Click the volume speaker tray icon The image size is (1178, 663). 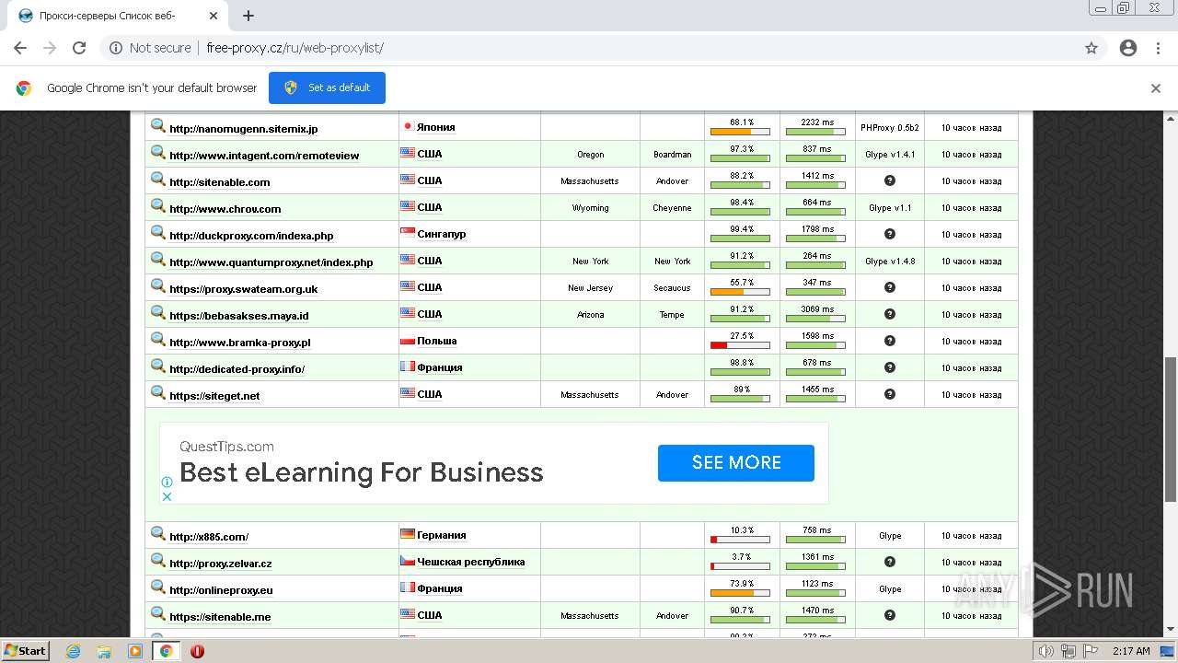click(1046, 651)
